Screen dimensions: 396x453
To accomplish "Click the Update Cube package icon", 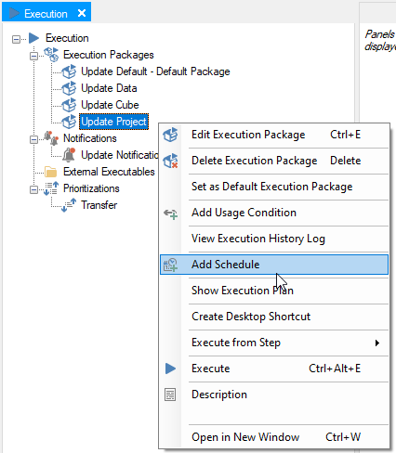I will 69,105.
